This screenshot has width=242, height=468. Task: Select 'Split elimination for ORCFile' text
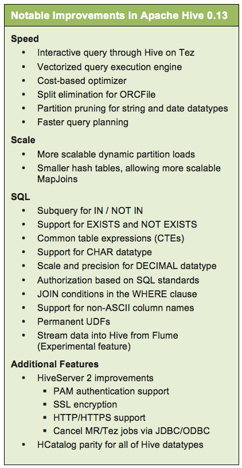pos(96,95)
